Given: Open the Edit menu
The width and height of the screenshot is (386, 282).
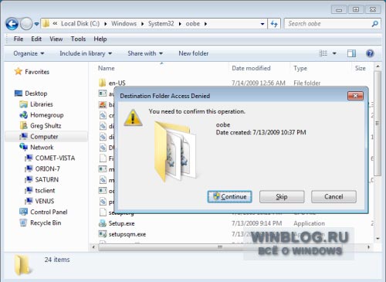Looking at the screenshot, I should (x=36, y=39).
